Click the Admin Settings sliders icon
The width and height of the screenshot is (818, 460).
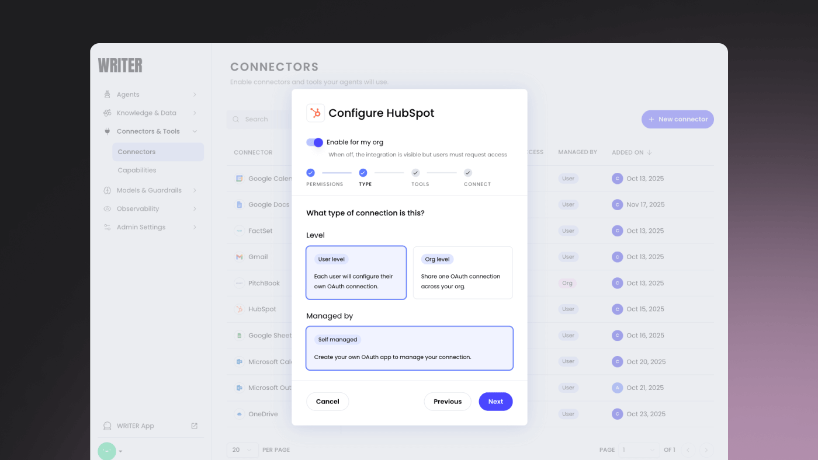point(108,227)
